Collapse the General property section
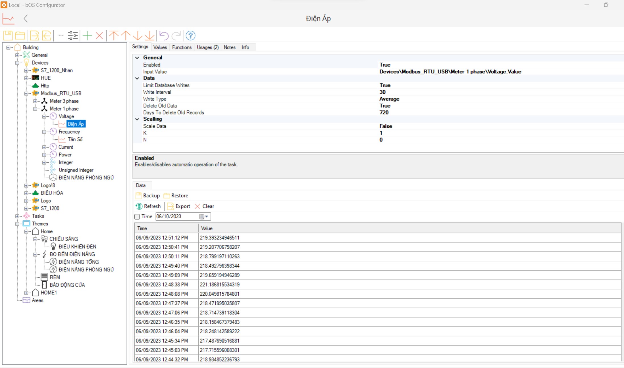Viewport: 624px width, 368px height. tap(137, 58)
